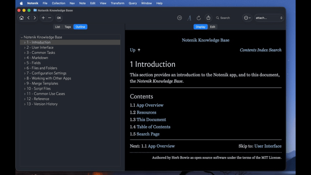Select 13 - Version History row
The height and width of the screenshot is (175, 311).
(70, 104)
